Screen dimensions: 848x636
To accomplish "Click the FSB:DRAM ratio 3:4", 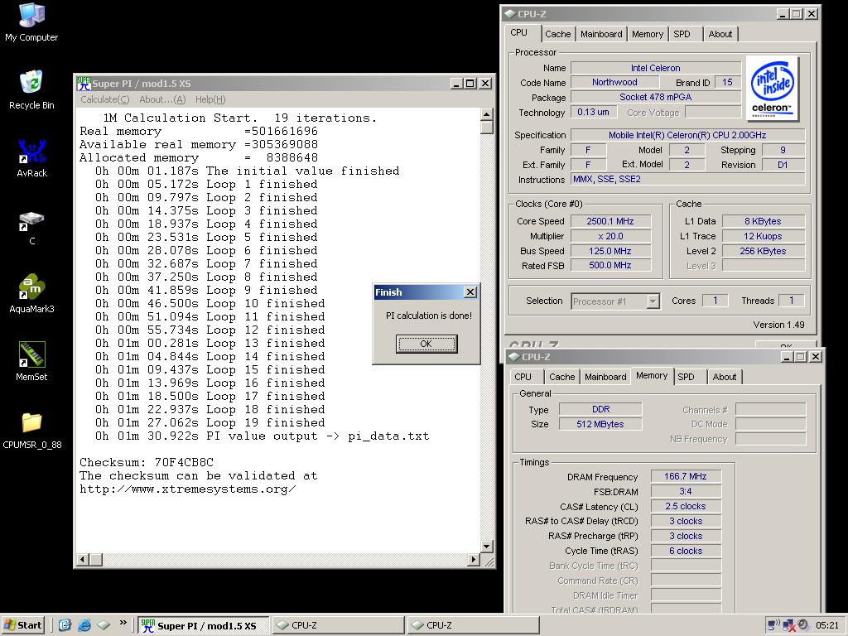I will click(685, 491).
